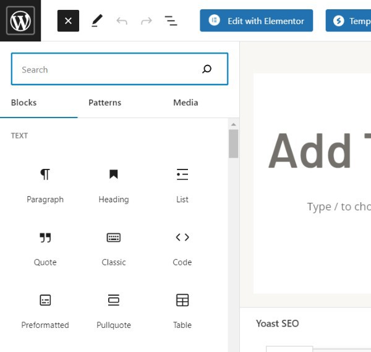The image size is (371, 352).
Task: Click the block list scrollbar thumb
Action: click(234, 144)
